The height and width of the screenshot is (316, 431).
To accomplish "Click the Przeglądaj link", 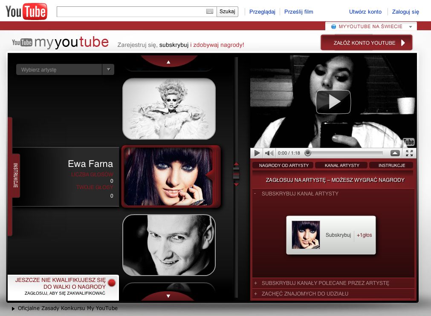I will pyautogui.click(x=262, y=12).
